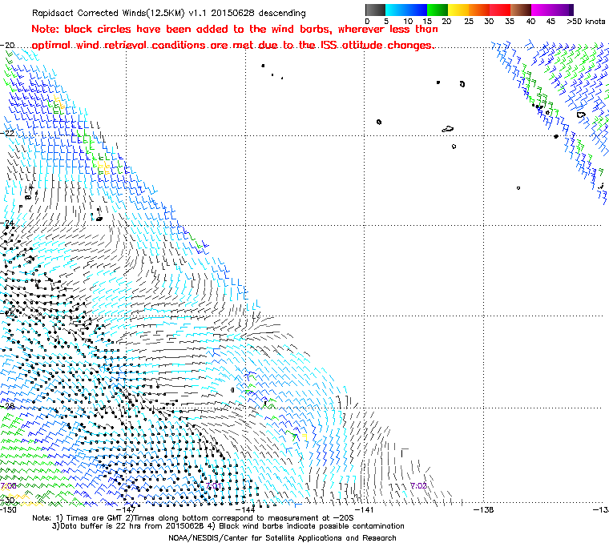Click the 7:02 time marker
This screenshot has width=609, height=551.
click(x=418, y=486)
